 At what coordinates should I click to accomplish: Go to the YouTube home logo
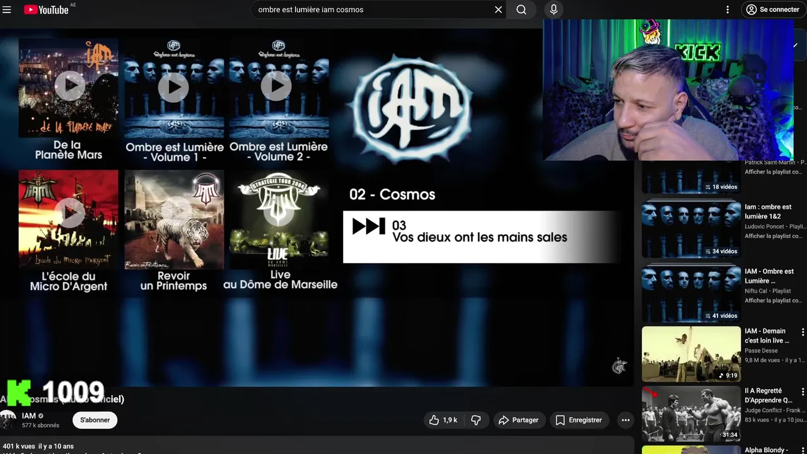coord(46,9)
